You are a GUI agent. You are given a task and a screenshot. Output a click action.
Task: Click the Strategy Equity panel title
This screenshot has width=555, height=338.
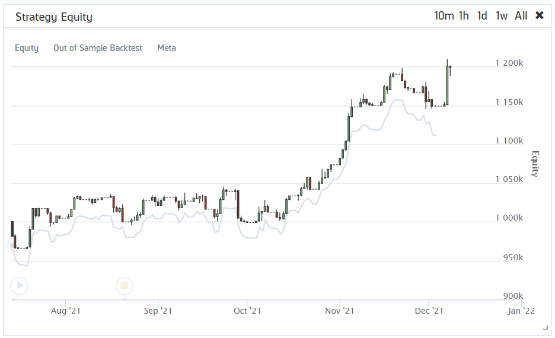pos(54,17)
